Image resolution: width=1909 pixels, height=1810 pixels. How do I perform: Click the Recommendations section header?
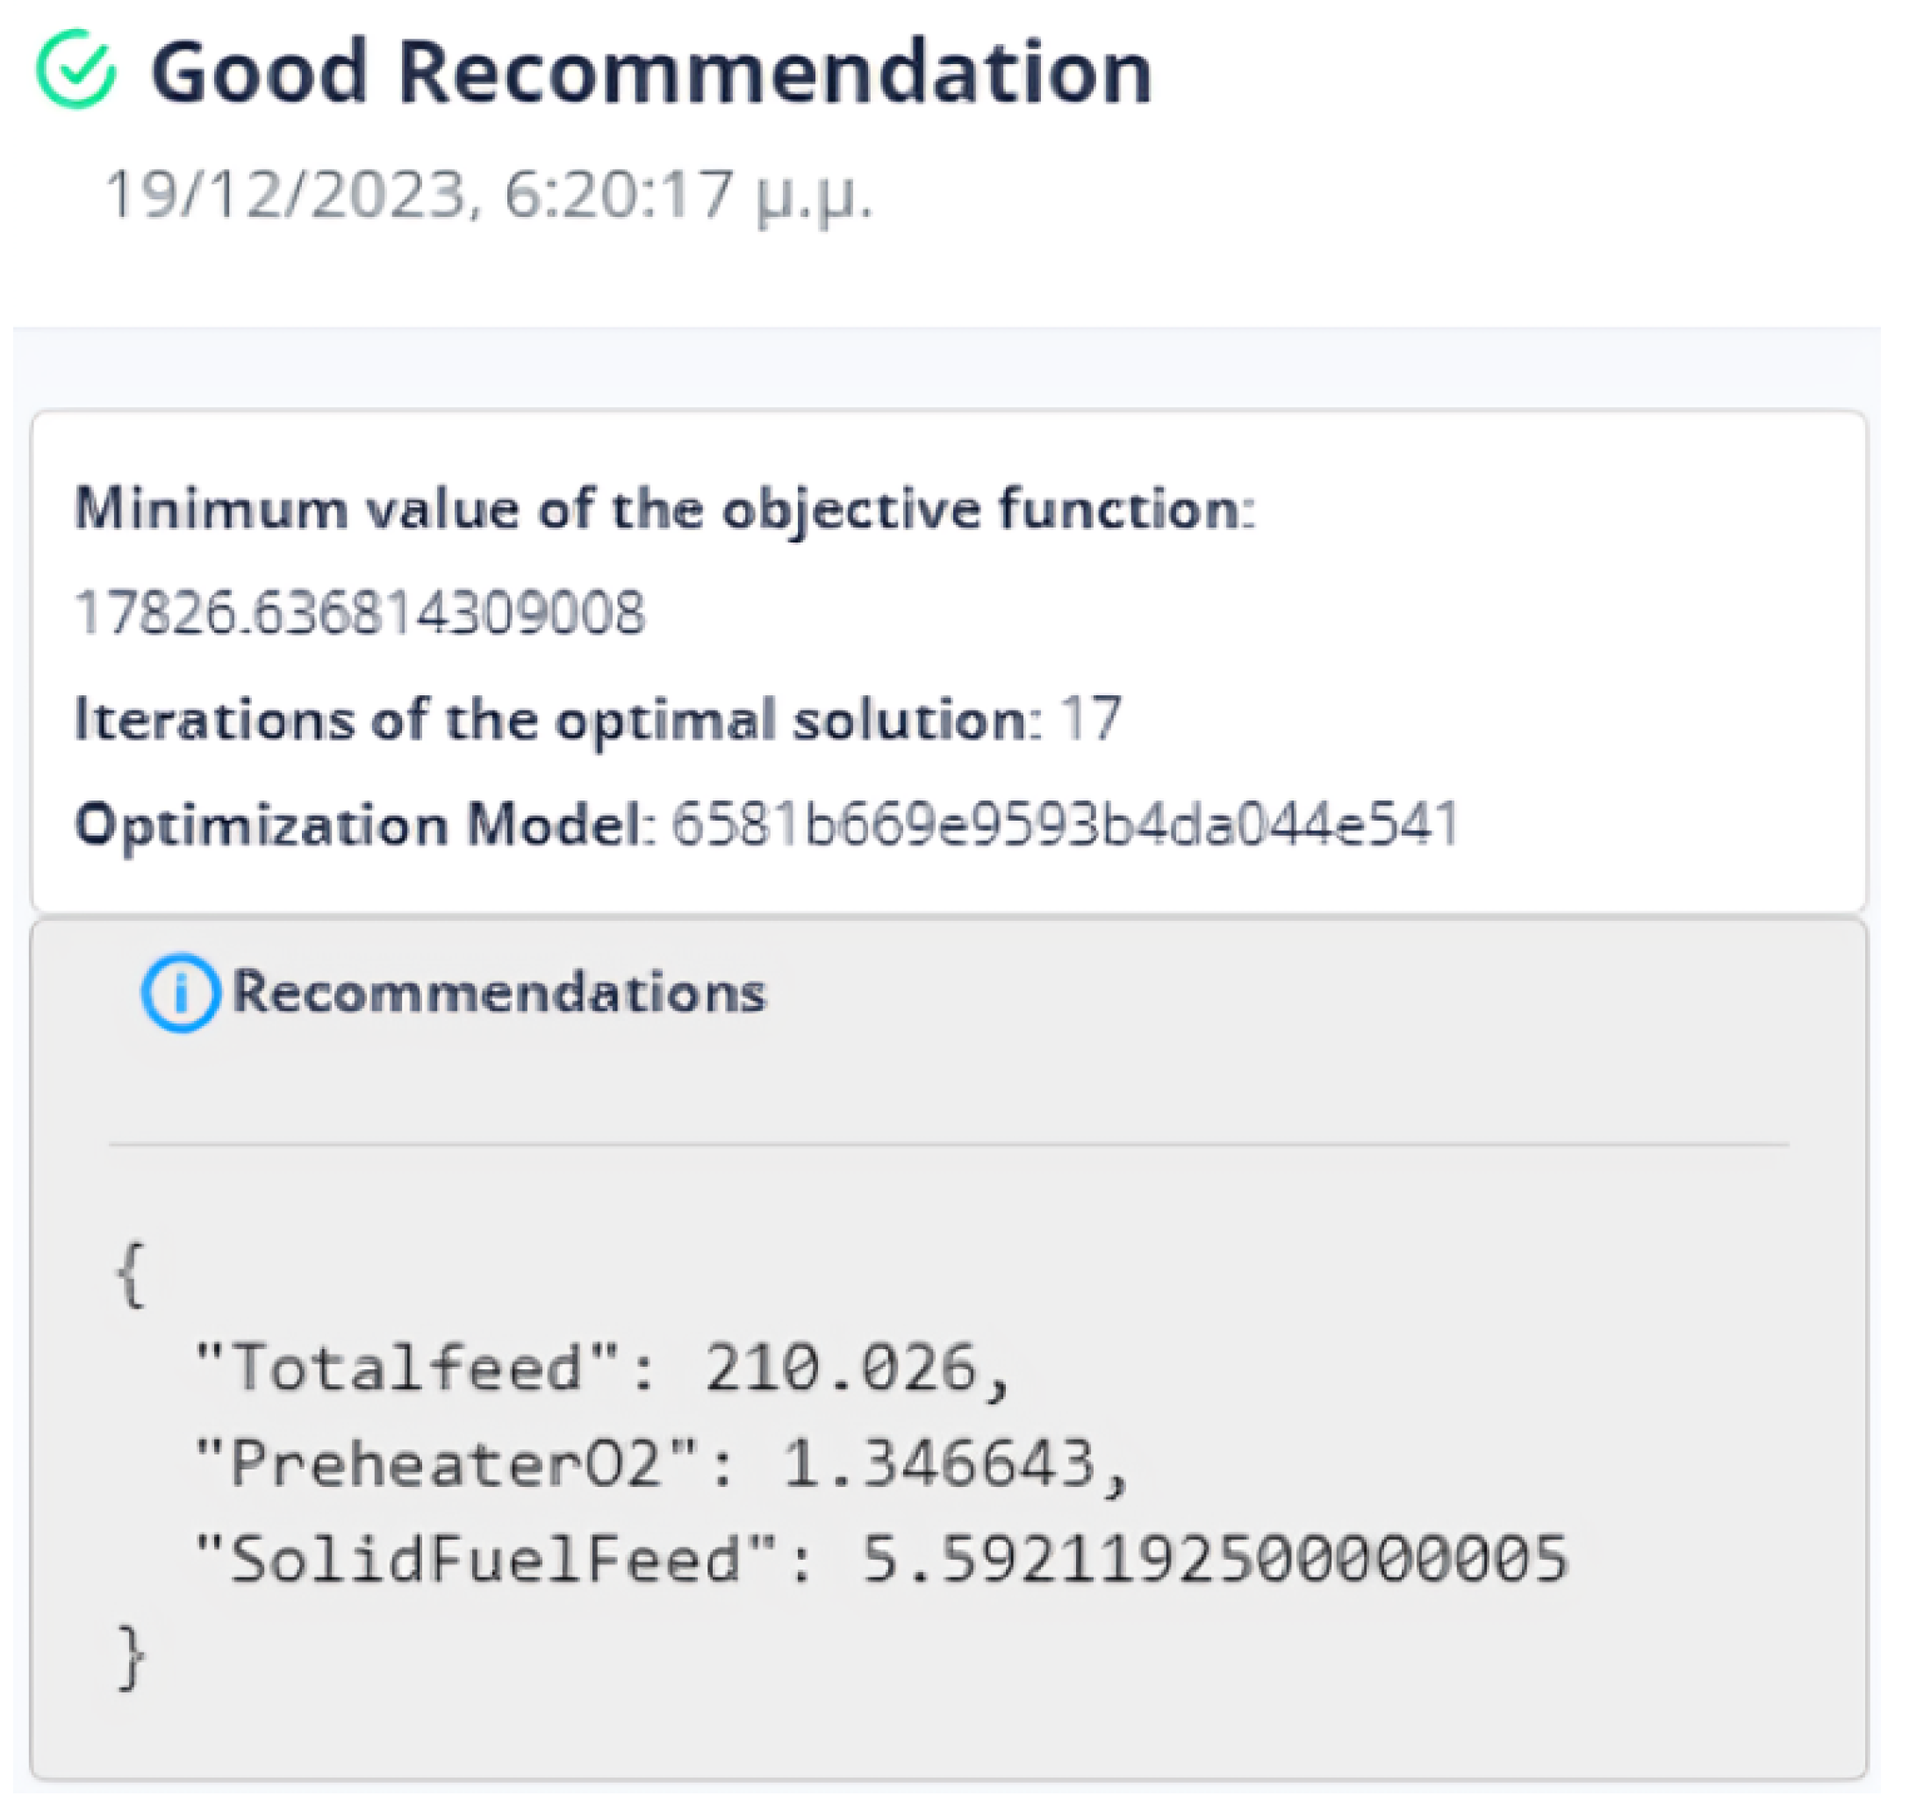pyautogui.click(x=499, y=993)
